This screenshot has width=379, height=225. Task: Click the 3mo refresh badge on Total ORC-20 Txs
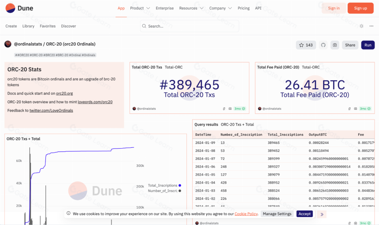(x=240, y=109)
